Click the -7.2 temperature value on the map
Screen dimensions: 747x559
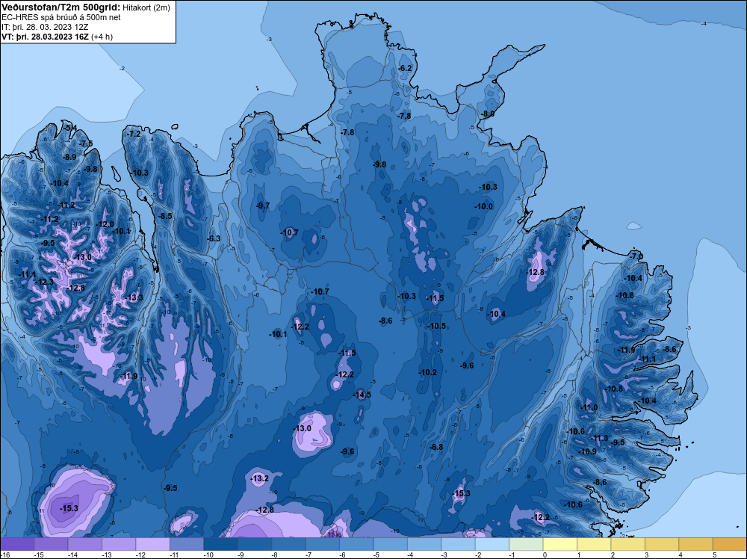click(x=134, y=134)
